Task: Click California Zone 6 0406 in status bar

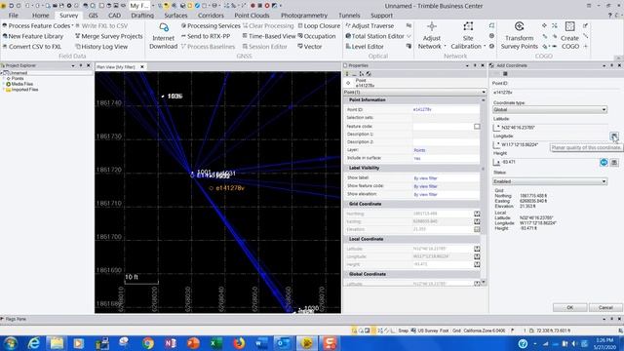Action: [x=485, y=331]
